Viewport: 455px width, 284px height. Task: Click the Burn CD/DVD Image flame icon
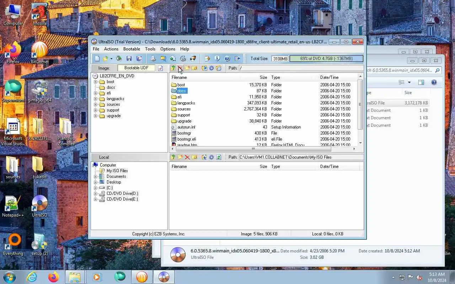tap(193, 59)
